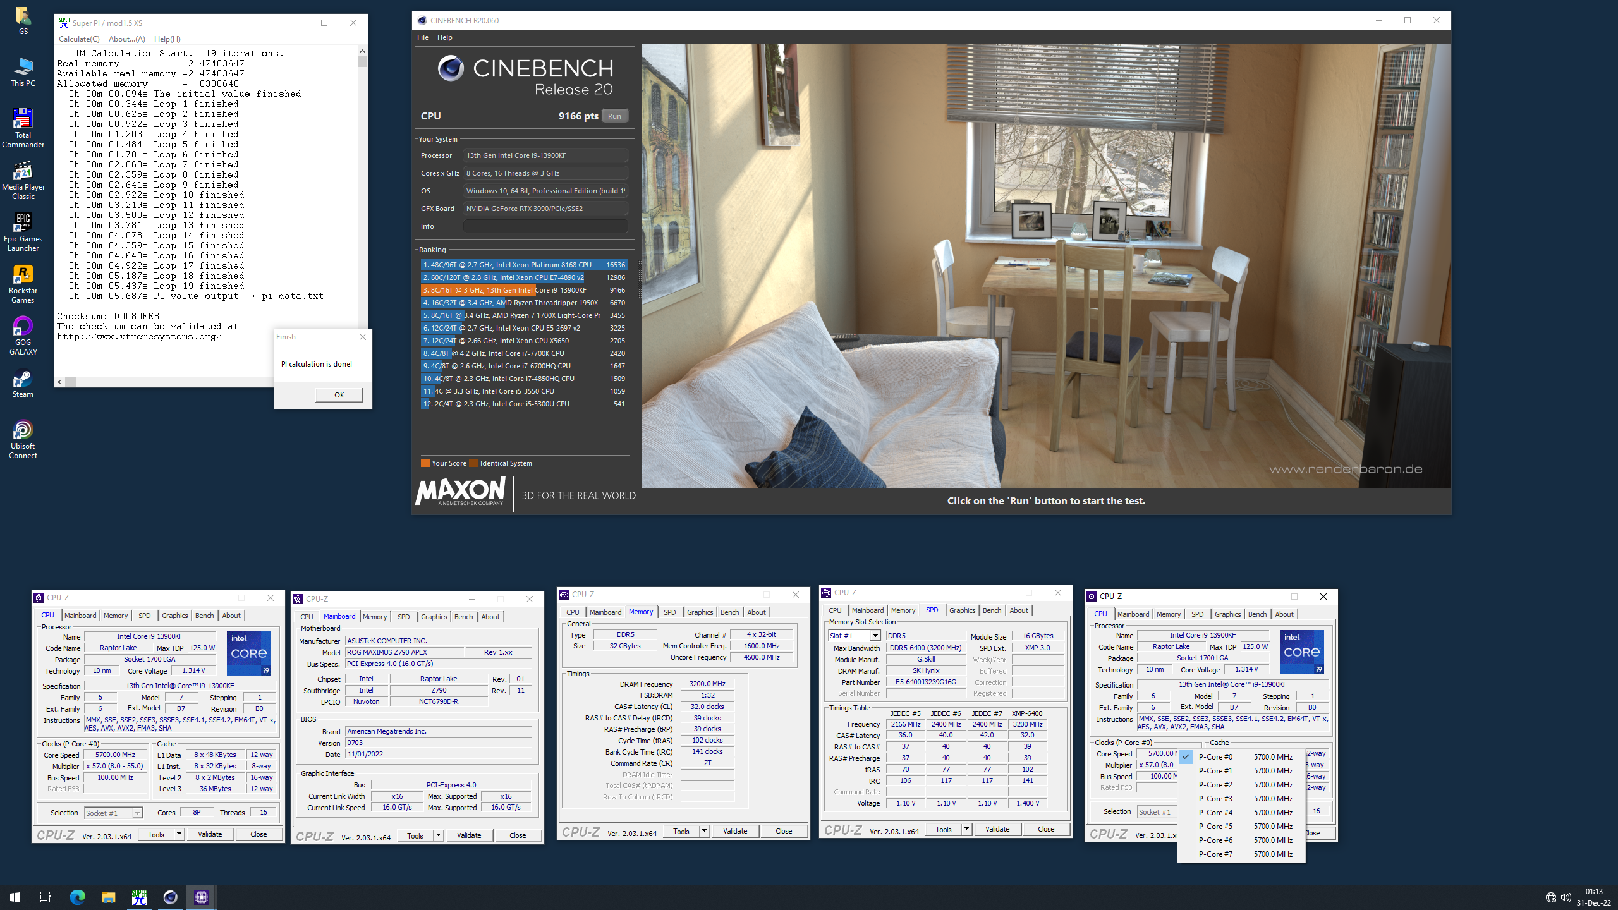Select P-Core #0 checked menu entry
Image resolution: width=1618 pixels, height=910 pixels.
point(1241,756)
